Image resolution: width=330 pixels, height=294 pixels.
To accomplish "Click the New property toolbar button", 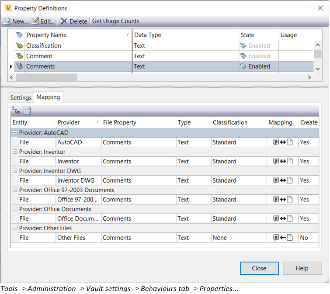I will pos(15,21).
